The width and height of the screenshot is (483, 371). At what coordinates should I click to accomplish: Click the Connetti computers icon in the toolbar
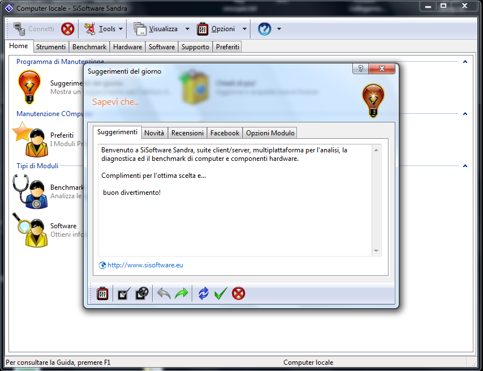(x=19, y=29)
